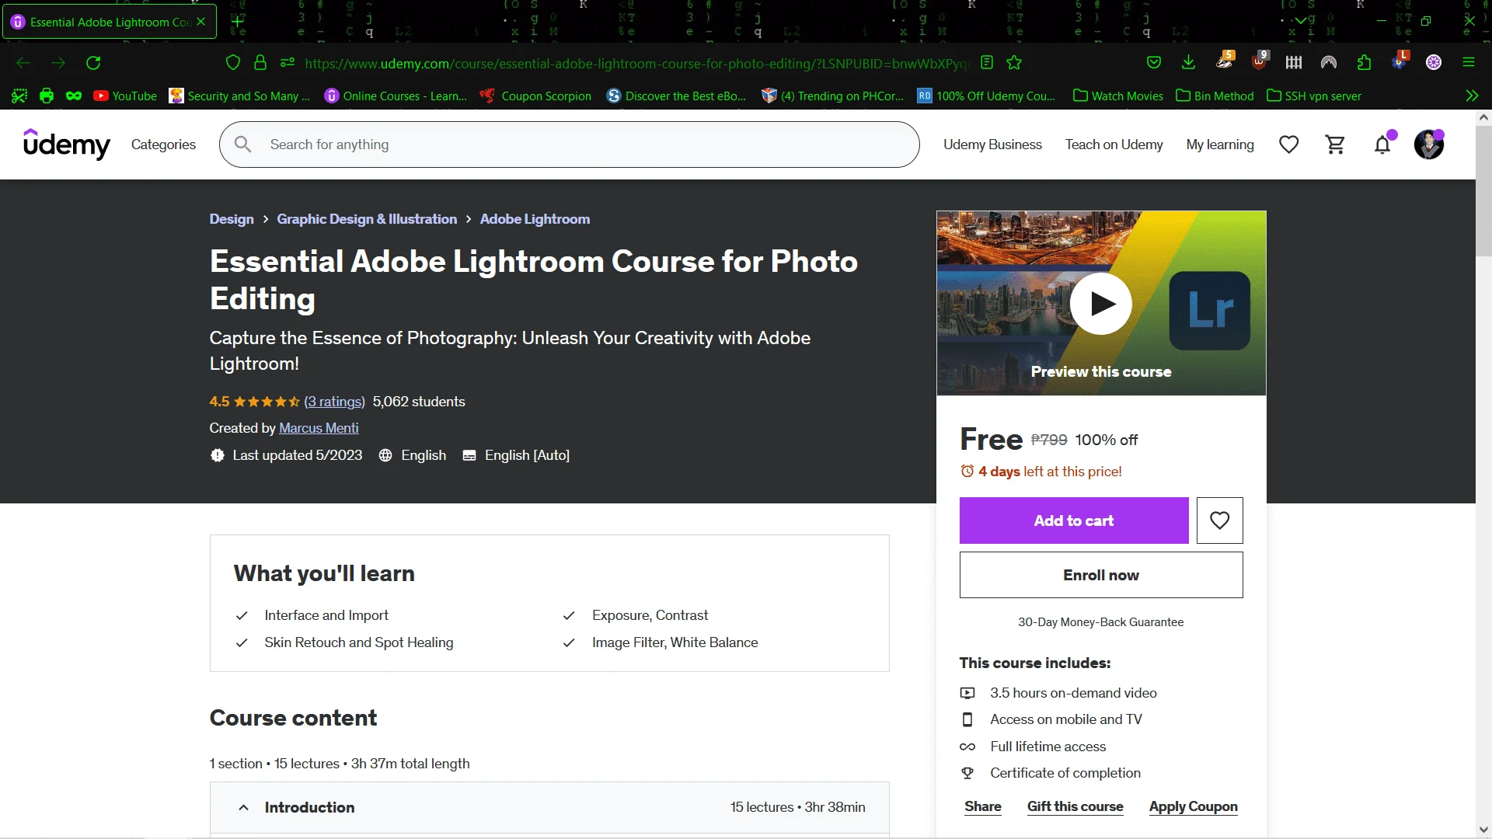Go to Graphic Design & Illustration breadcrumb
This screenshot has height=839, width=1492.
coord(367,219)
